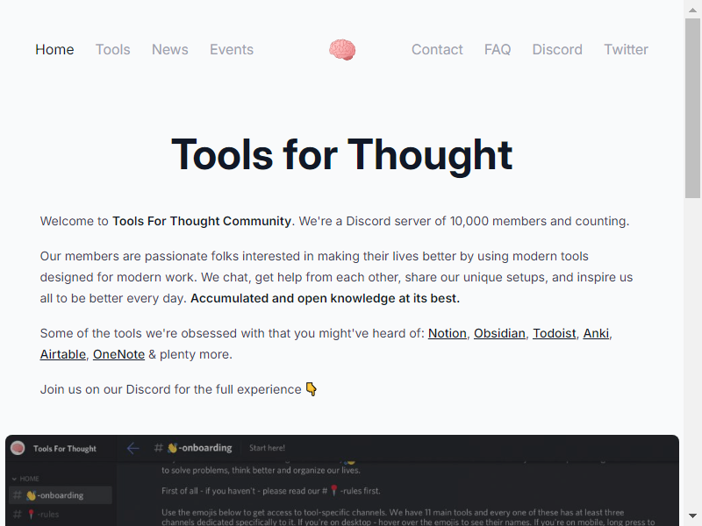
Task: Open the News section
Action: [170, 50]
